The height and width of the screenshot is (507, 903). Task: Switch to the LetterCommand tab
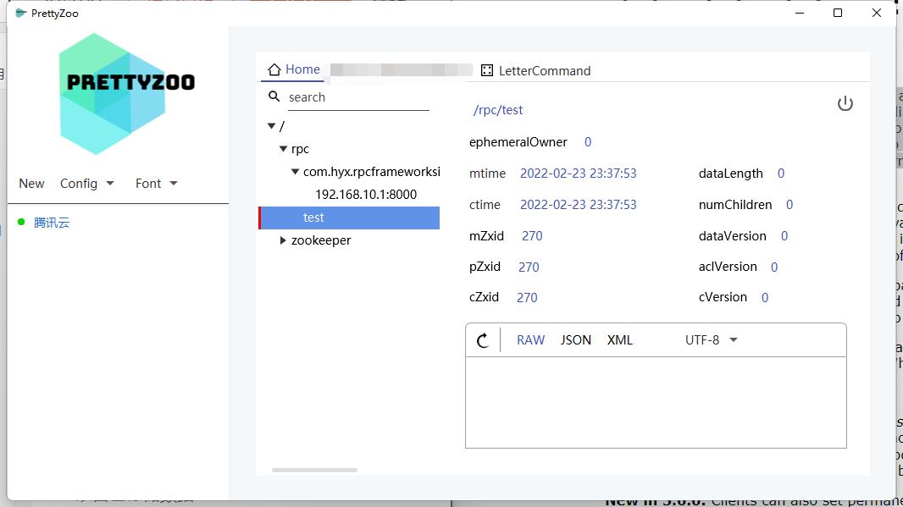coord(535,71)
